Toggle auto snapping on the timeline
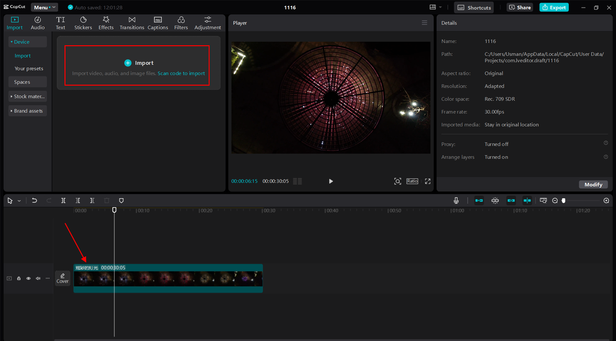616x341 pixels. point(495,201)
